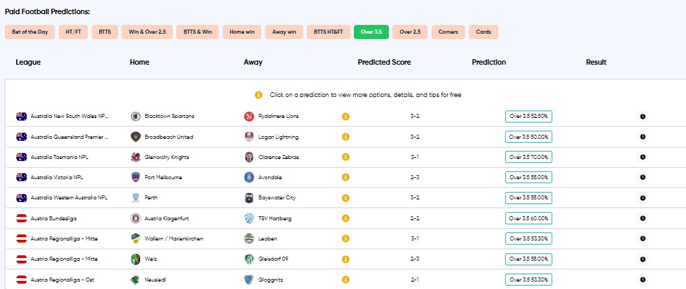Viewport: 686px width, 289px height.
Task: Click the clock result icon for Neusiedl match
Action: 642,280
